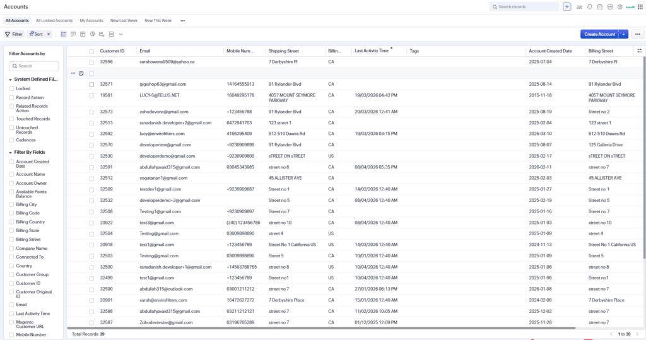Click the Filter button
This screenshot has width=646, height=340.
pos(14,34)
